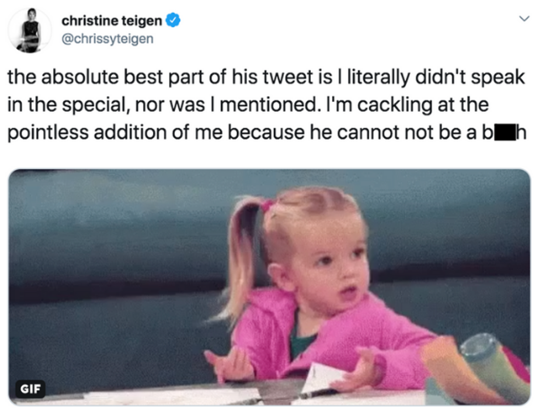Click the GIF badge label
This screenshot has width=537, height=416.
[x=30, y=389]
